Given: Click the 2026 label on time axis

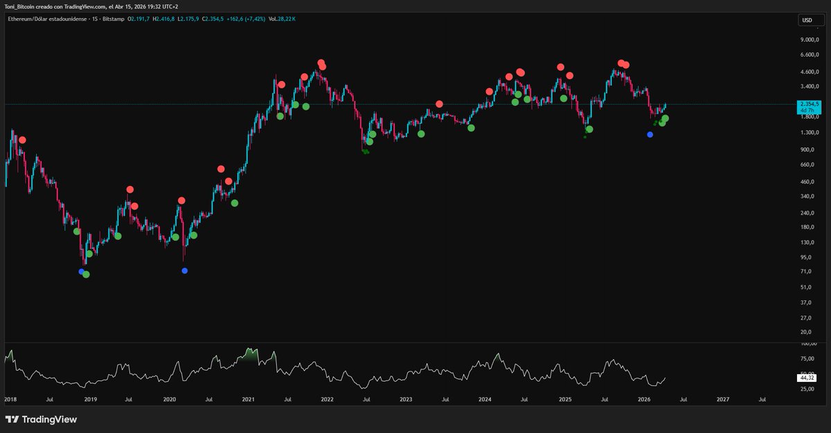Looking at the screenshot, I should pos(643,399).
